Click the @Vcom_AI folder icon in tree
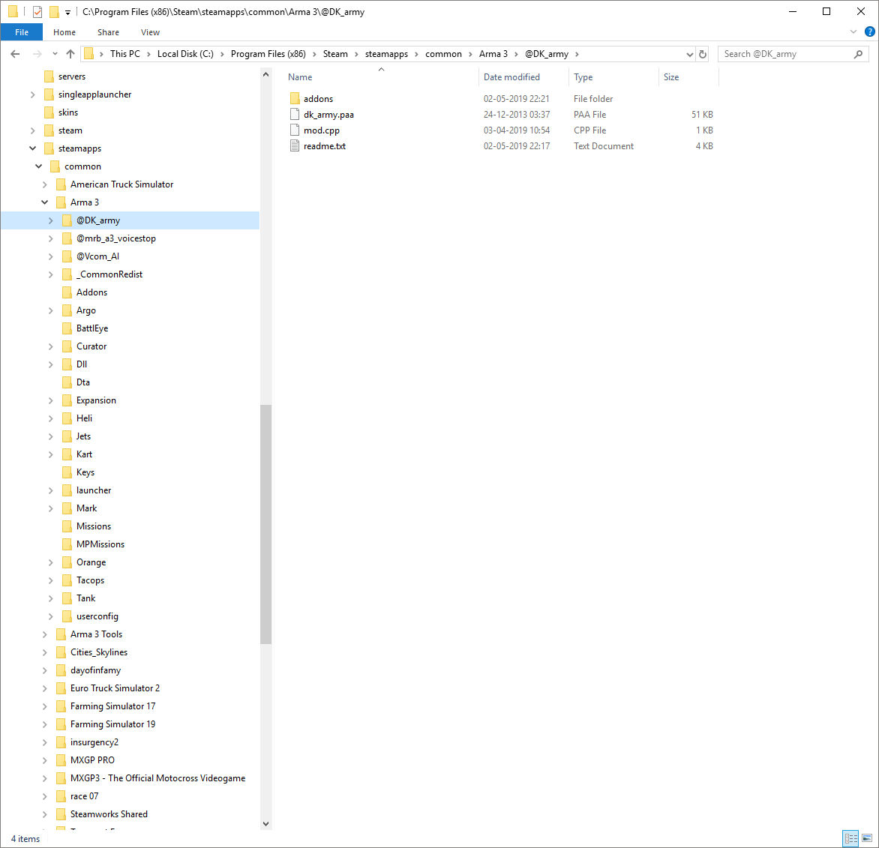 (x=67, y=256)
